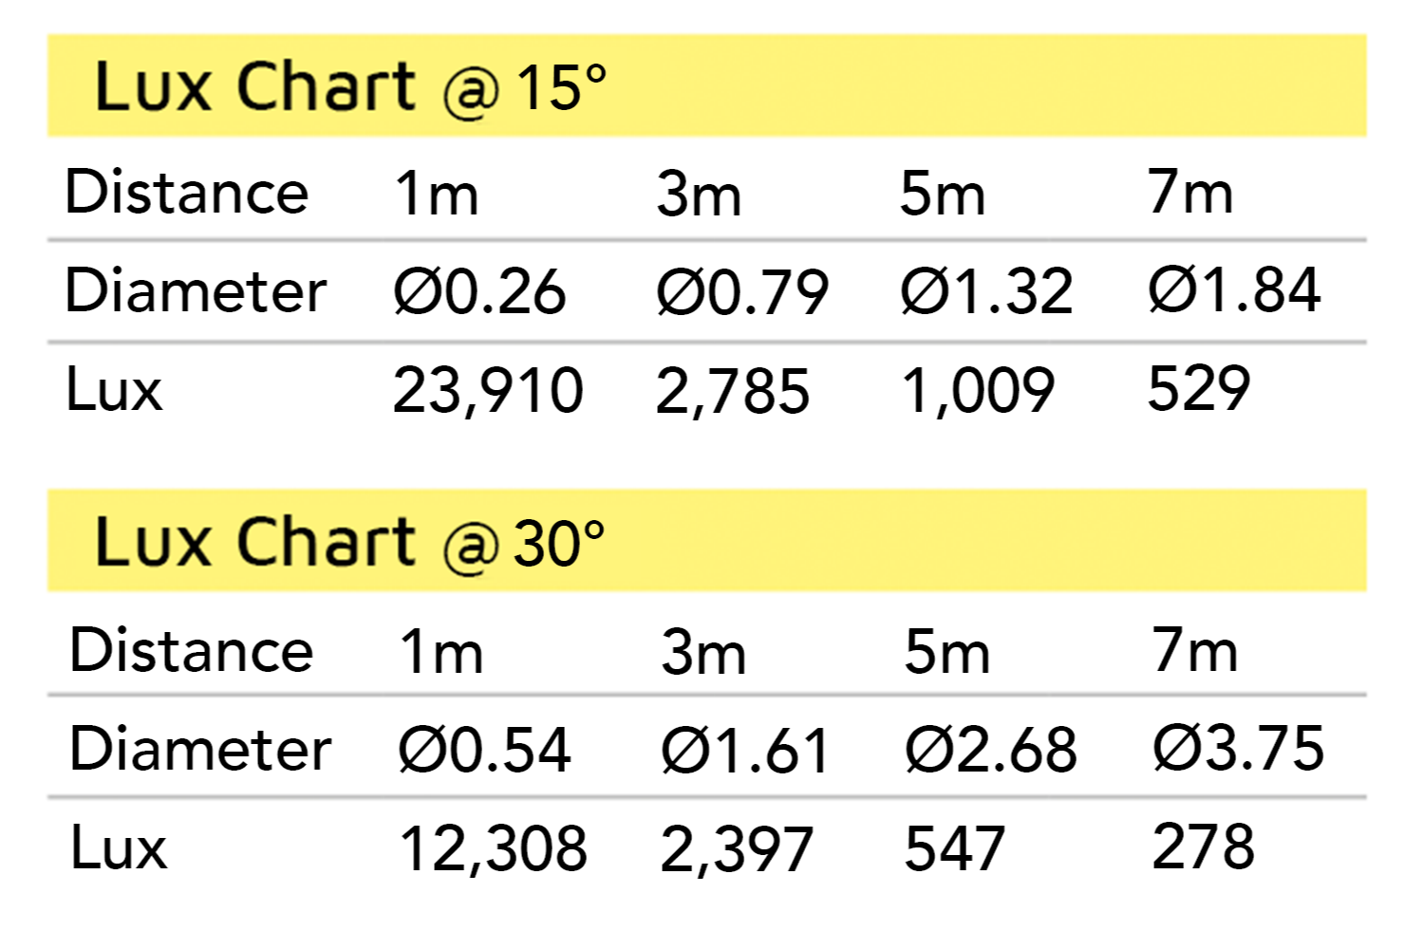This screenshot has height=949, width=1424.
Task: Click the 7m distance in the 15° chart
Action: [1190, 192]
